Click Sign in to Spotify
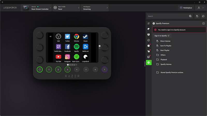Screen dimensions: 207x116 (x=162, y=36)
